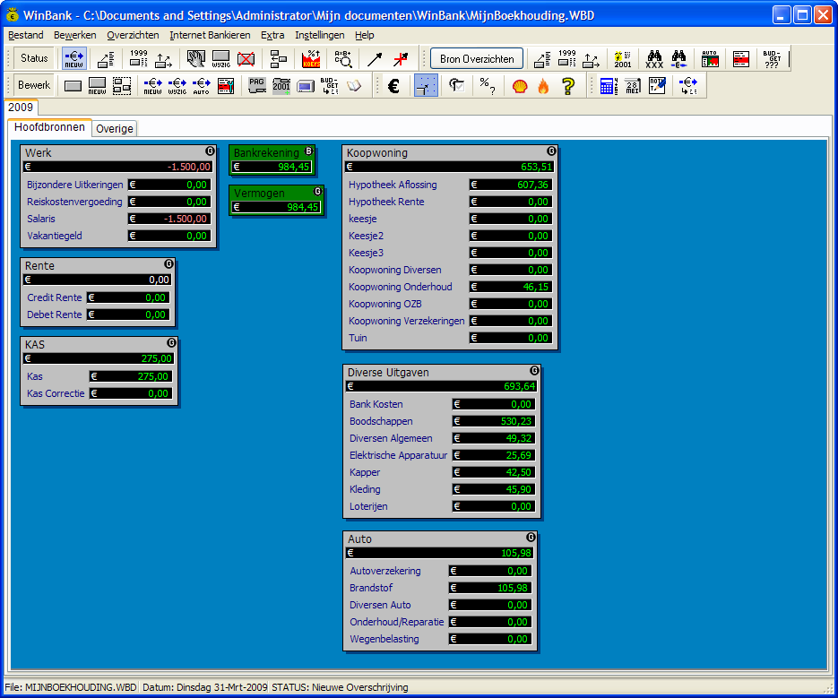
Task: Click the yellow question mark help icon
Action: (568, 85)
